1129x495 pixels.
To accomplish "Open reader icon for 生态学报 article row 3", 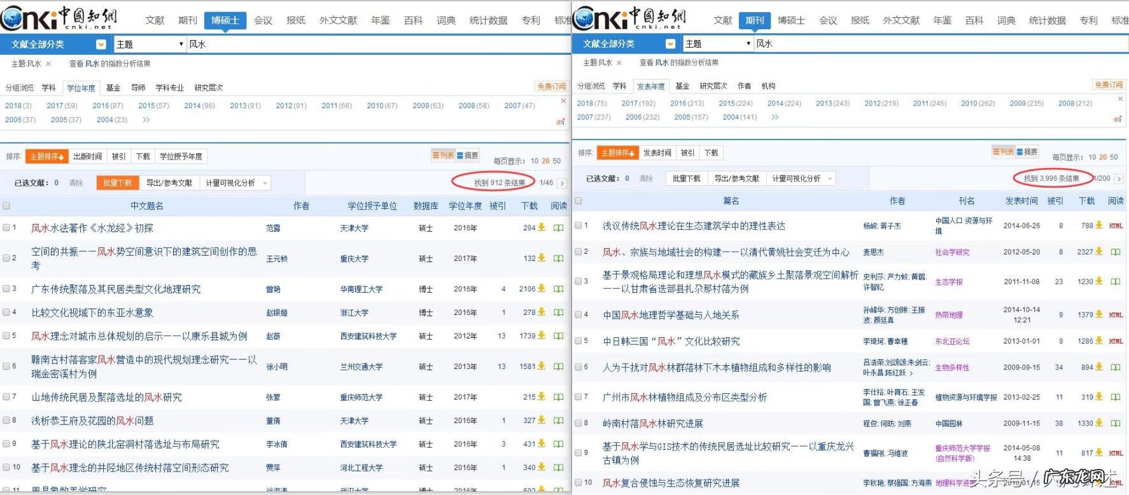I will tap(1116, 281).
